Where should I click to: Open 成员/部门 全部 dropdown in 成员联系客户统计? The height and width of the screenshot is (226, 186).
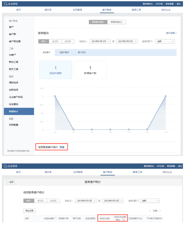click(x=150, y=201)
